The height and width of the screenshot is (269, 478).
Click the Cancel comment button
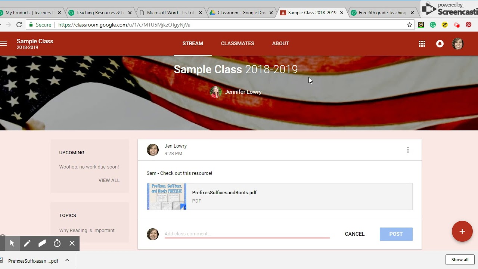[x=355, y=234]
